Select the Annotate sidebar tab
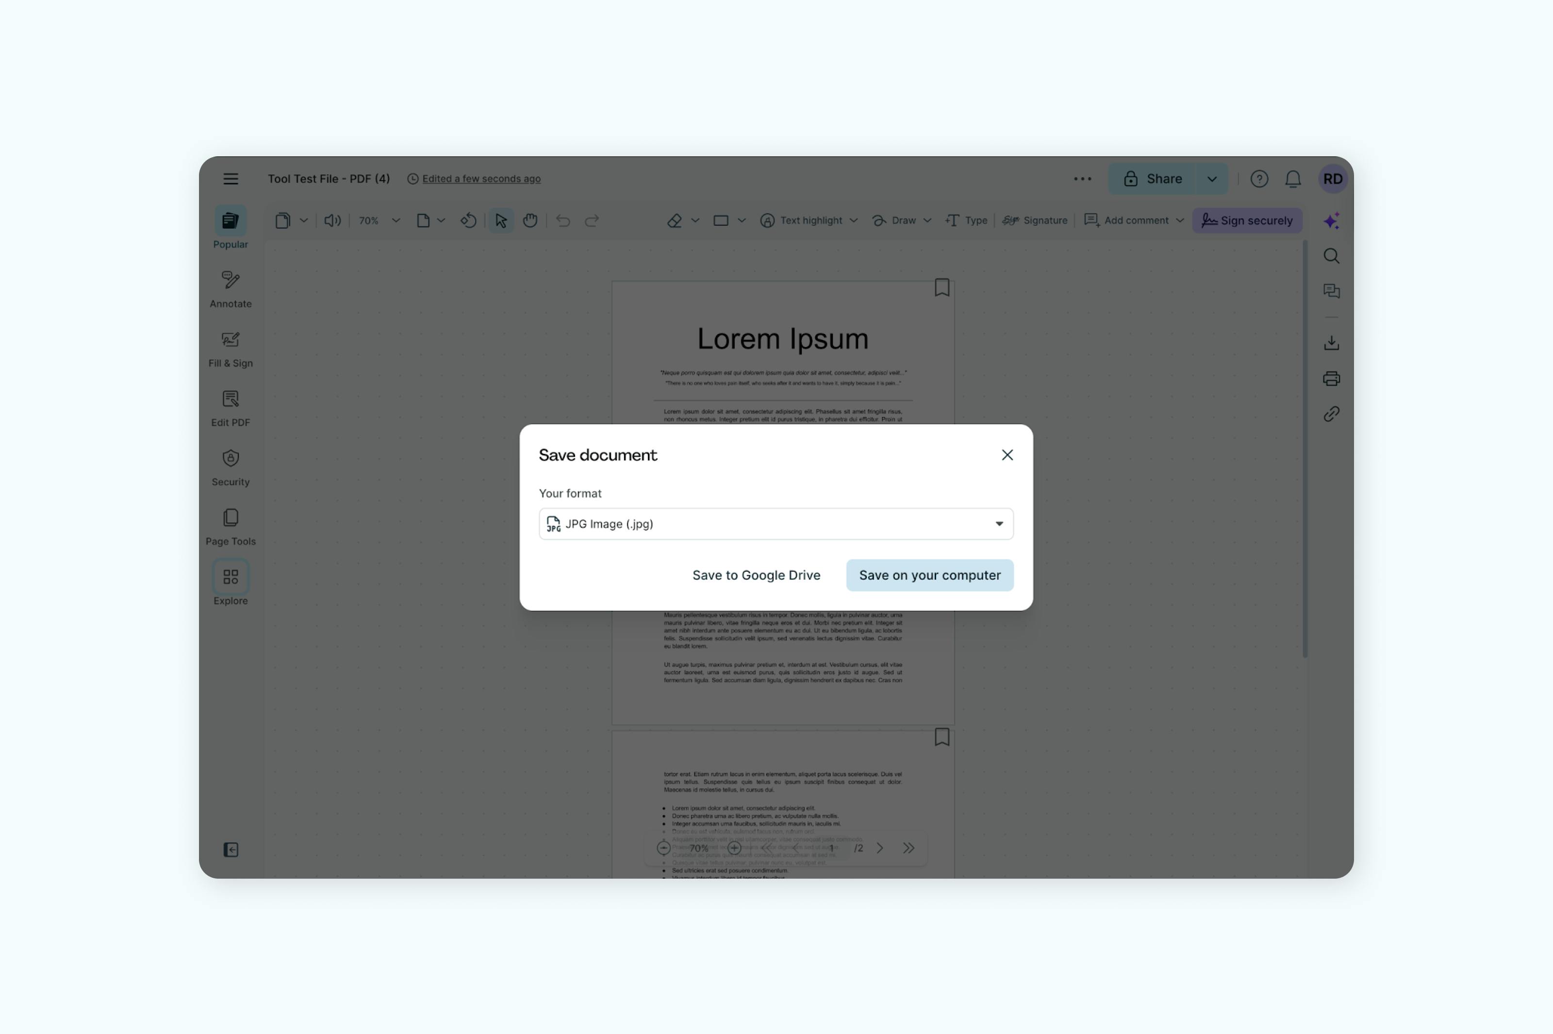This screenshot has height=1034, width=1553. [x=230, y=289]
